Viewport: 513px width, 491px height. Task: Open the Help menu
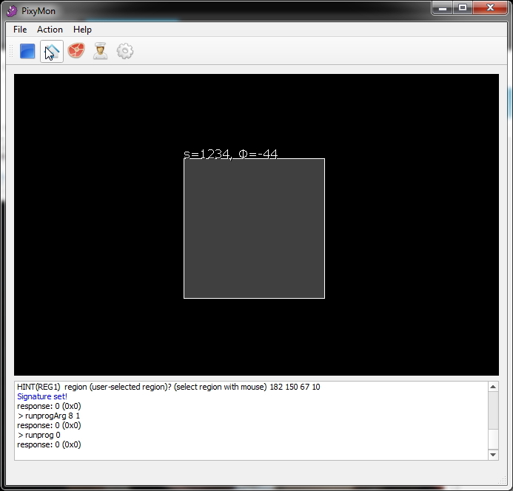pos(82,30)
